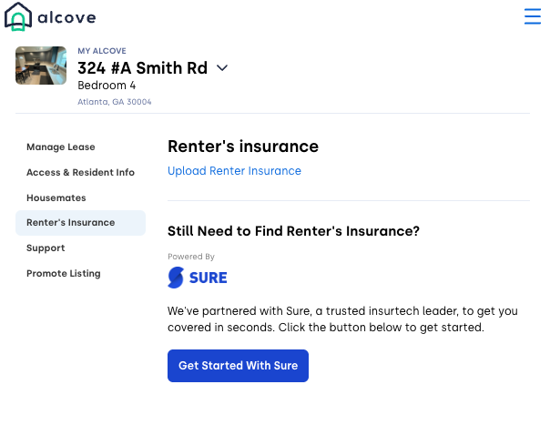Expand the 324 #A Smith Rd chevron
The height and width of the screenshot is (435, 550).
click(222, 67)
